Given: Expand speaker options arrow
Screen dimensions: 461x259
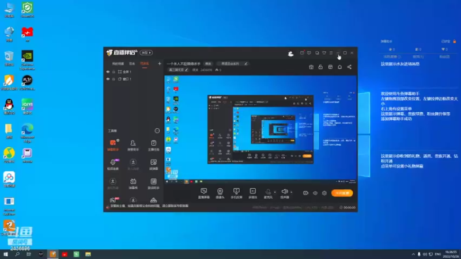Looking at the screenshot, I should click(292, 192).
